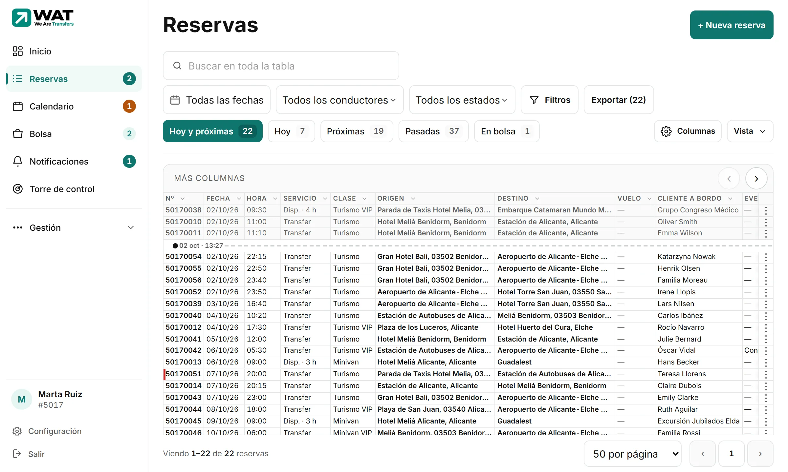Go to the Bolsa section
Viewport: 788px width, 472px height.
[74, 134]
